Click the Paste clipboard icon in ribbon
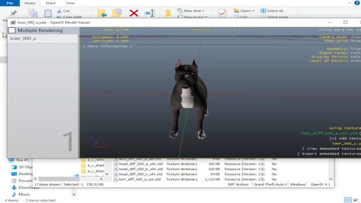361x203 pixels. 48,13
